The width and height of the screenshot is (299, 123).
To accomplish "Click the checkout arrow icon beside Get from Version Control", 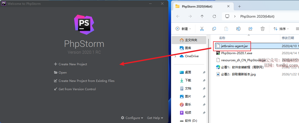I will pyautogui.click(x=56, y=89).
